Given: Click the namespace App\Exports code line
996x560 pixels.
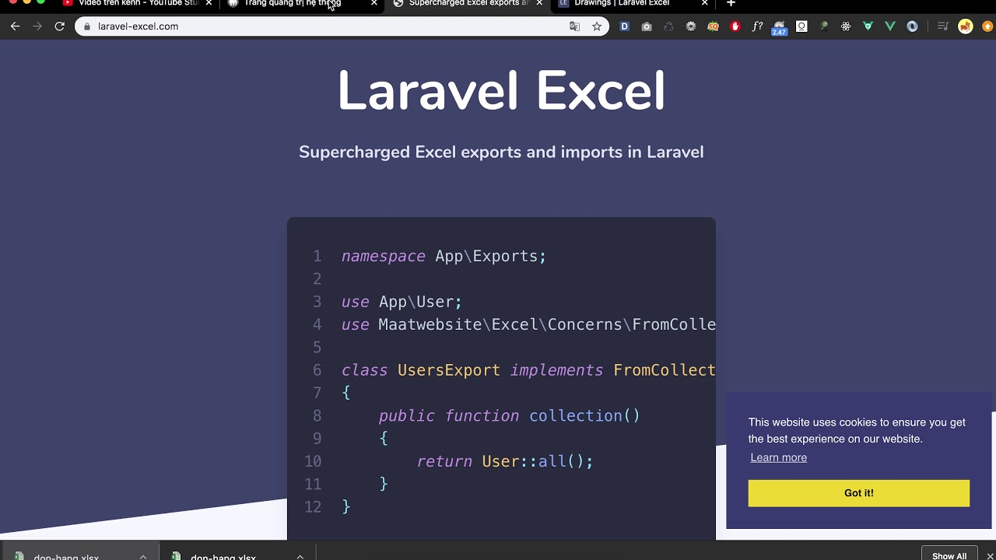Looking at the screenshot, I should [444, 256].
